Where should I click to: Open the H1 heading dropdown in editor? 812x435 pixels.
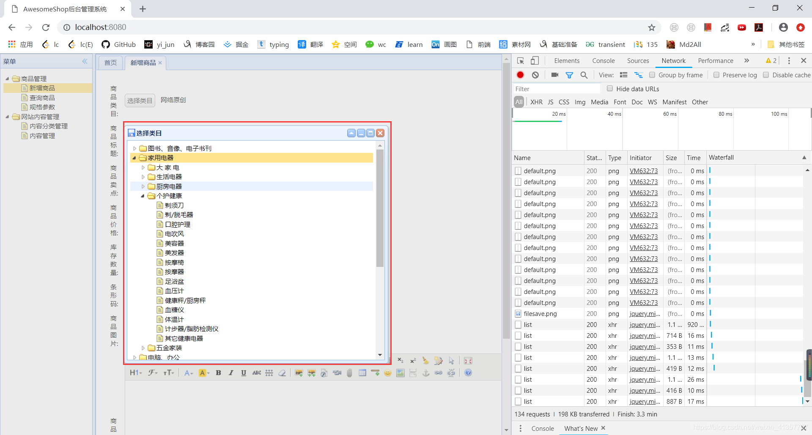click(136, 372)
